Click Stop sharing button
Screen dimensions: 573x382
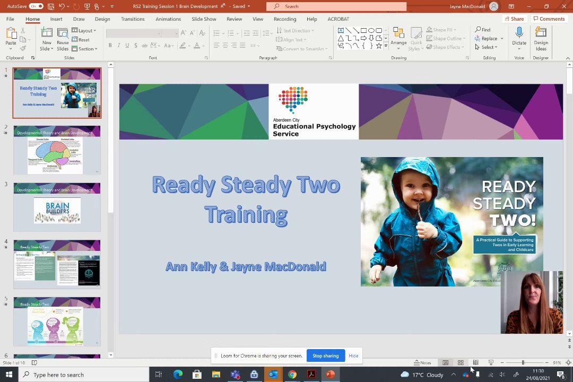[x=326, y=355]
